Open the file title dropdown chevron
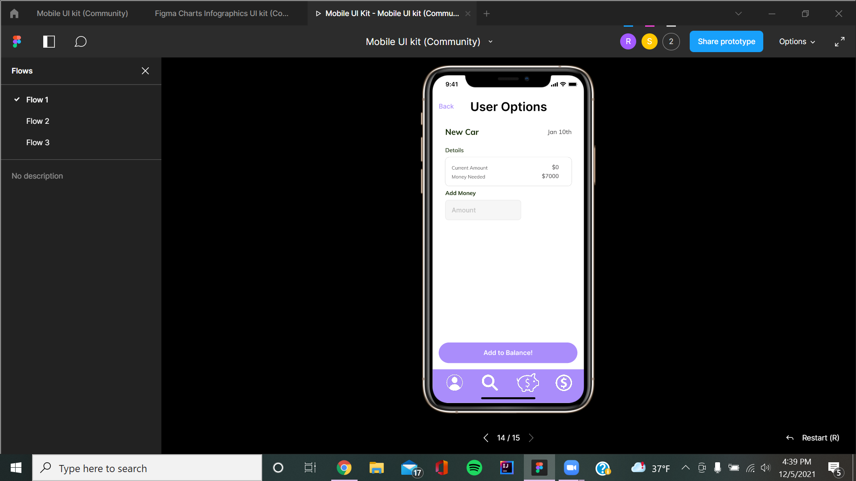 coord(490,41)
